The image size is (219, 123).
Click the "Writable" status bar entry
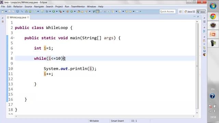coord(94,121)
